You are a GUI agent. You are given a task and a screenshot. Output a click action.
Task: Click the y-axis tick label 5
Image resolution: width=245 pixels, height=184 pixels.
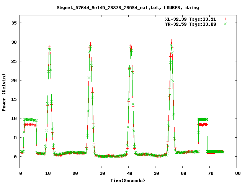point(15,138)
